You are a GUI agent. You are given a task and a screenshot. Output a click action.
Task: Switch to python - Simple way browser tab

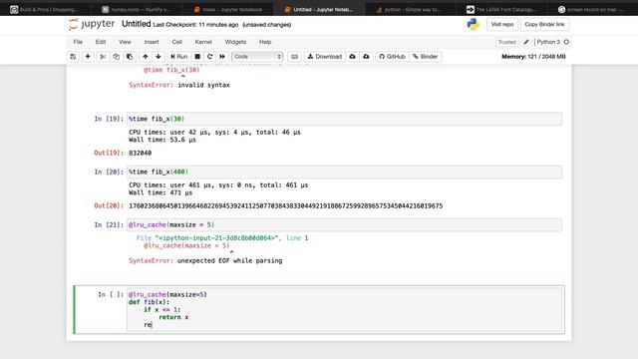pos(409,9)
